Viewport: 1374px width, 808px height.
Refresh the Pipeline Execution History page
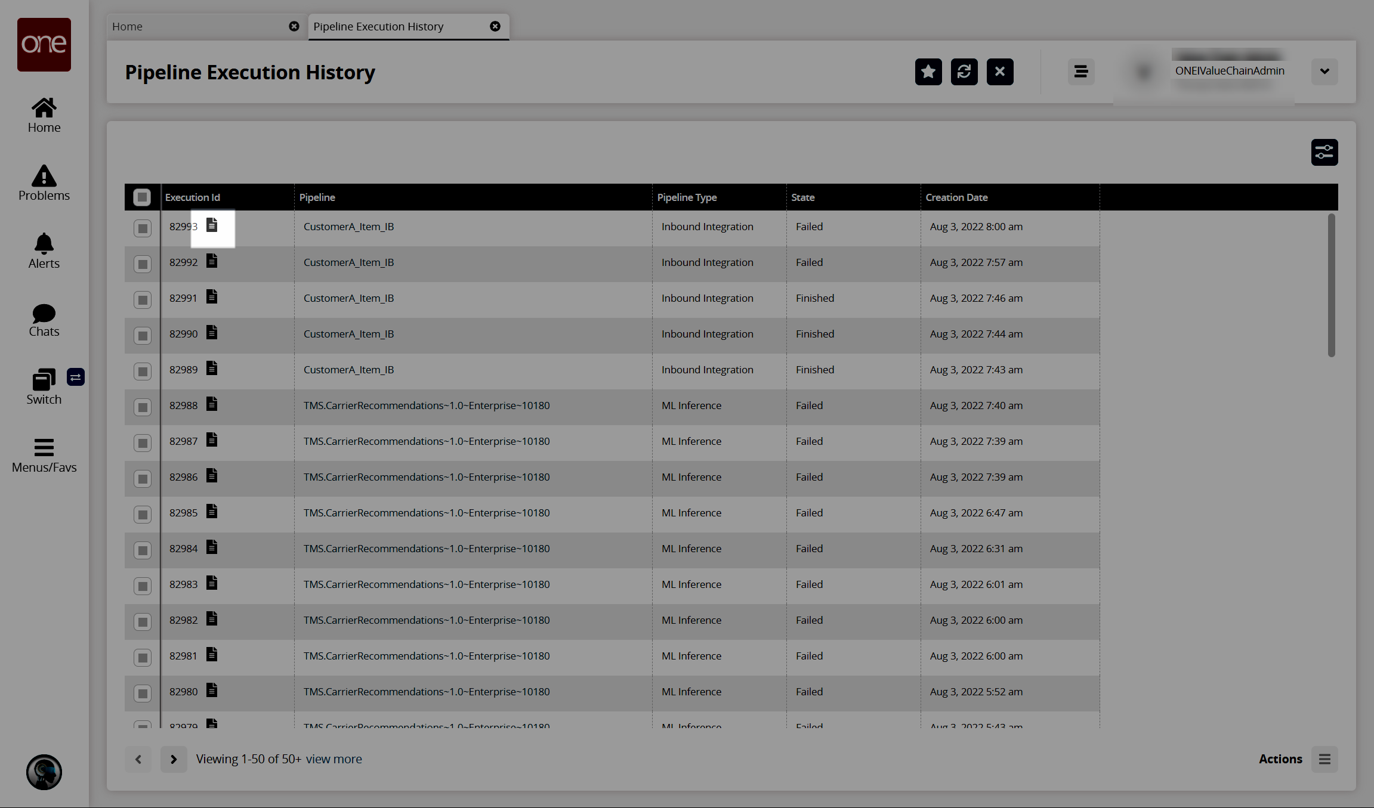(x=964, y=72)
